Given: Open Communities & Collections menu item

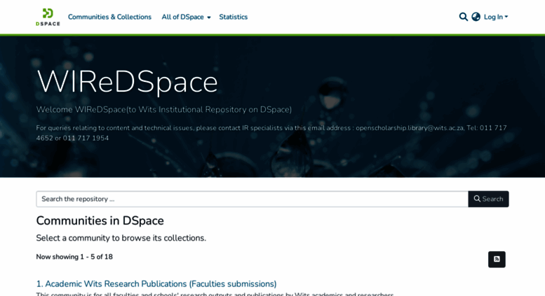Looking at the screenshot, I should tap(109, 17).
